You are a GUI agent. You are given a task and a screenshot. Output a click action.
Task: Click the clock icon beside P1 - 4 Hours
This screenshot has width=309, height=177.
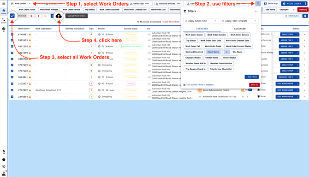coord(99,77)
